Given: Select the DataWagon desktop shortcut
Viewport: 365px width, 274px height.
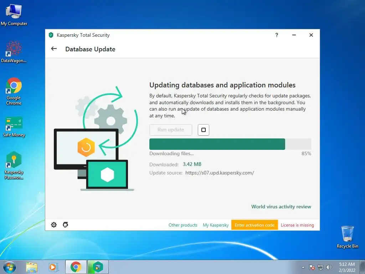Looking at the screenshot, I should pos(14,52).
